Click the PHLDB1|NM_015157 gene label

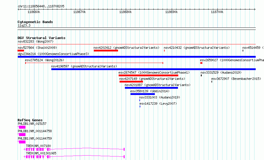[32, 124]
